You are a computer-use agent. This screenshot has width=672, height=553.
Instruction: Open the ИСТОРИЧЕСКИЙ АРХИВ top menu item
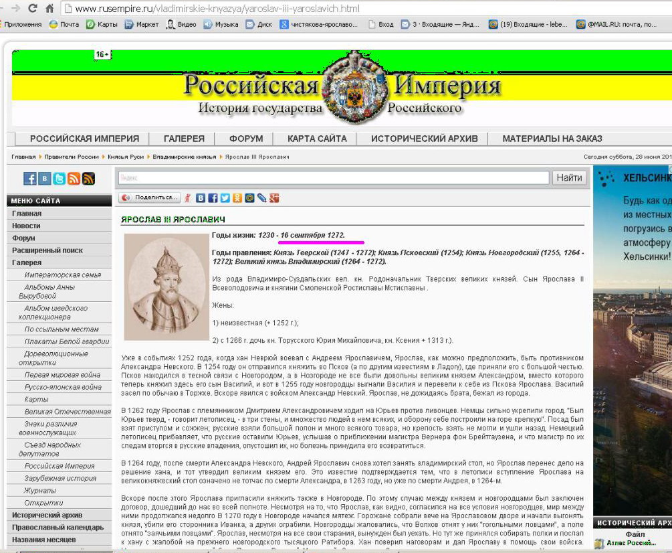(425, 139)
